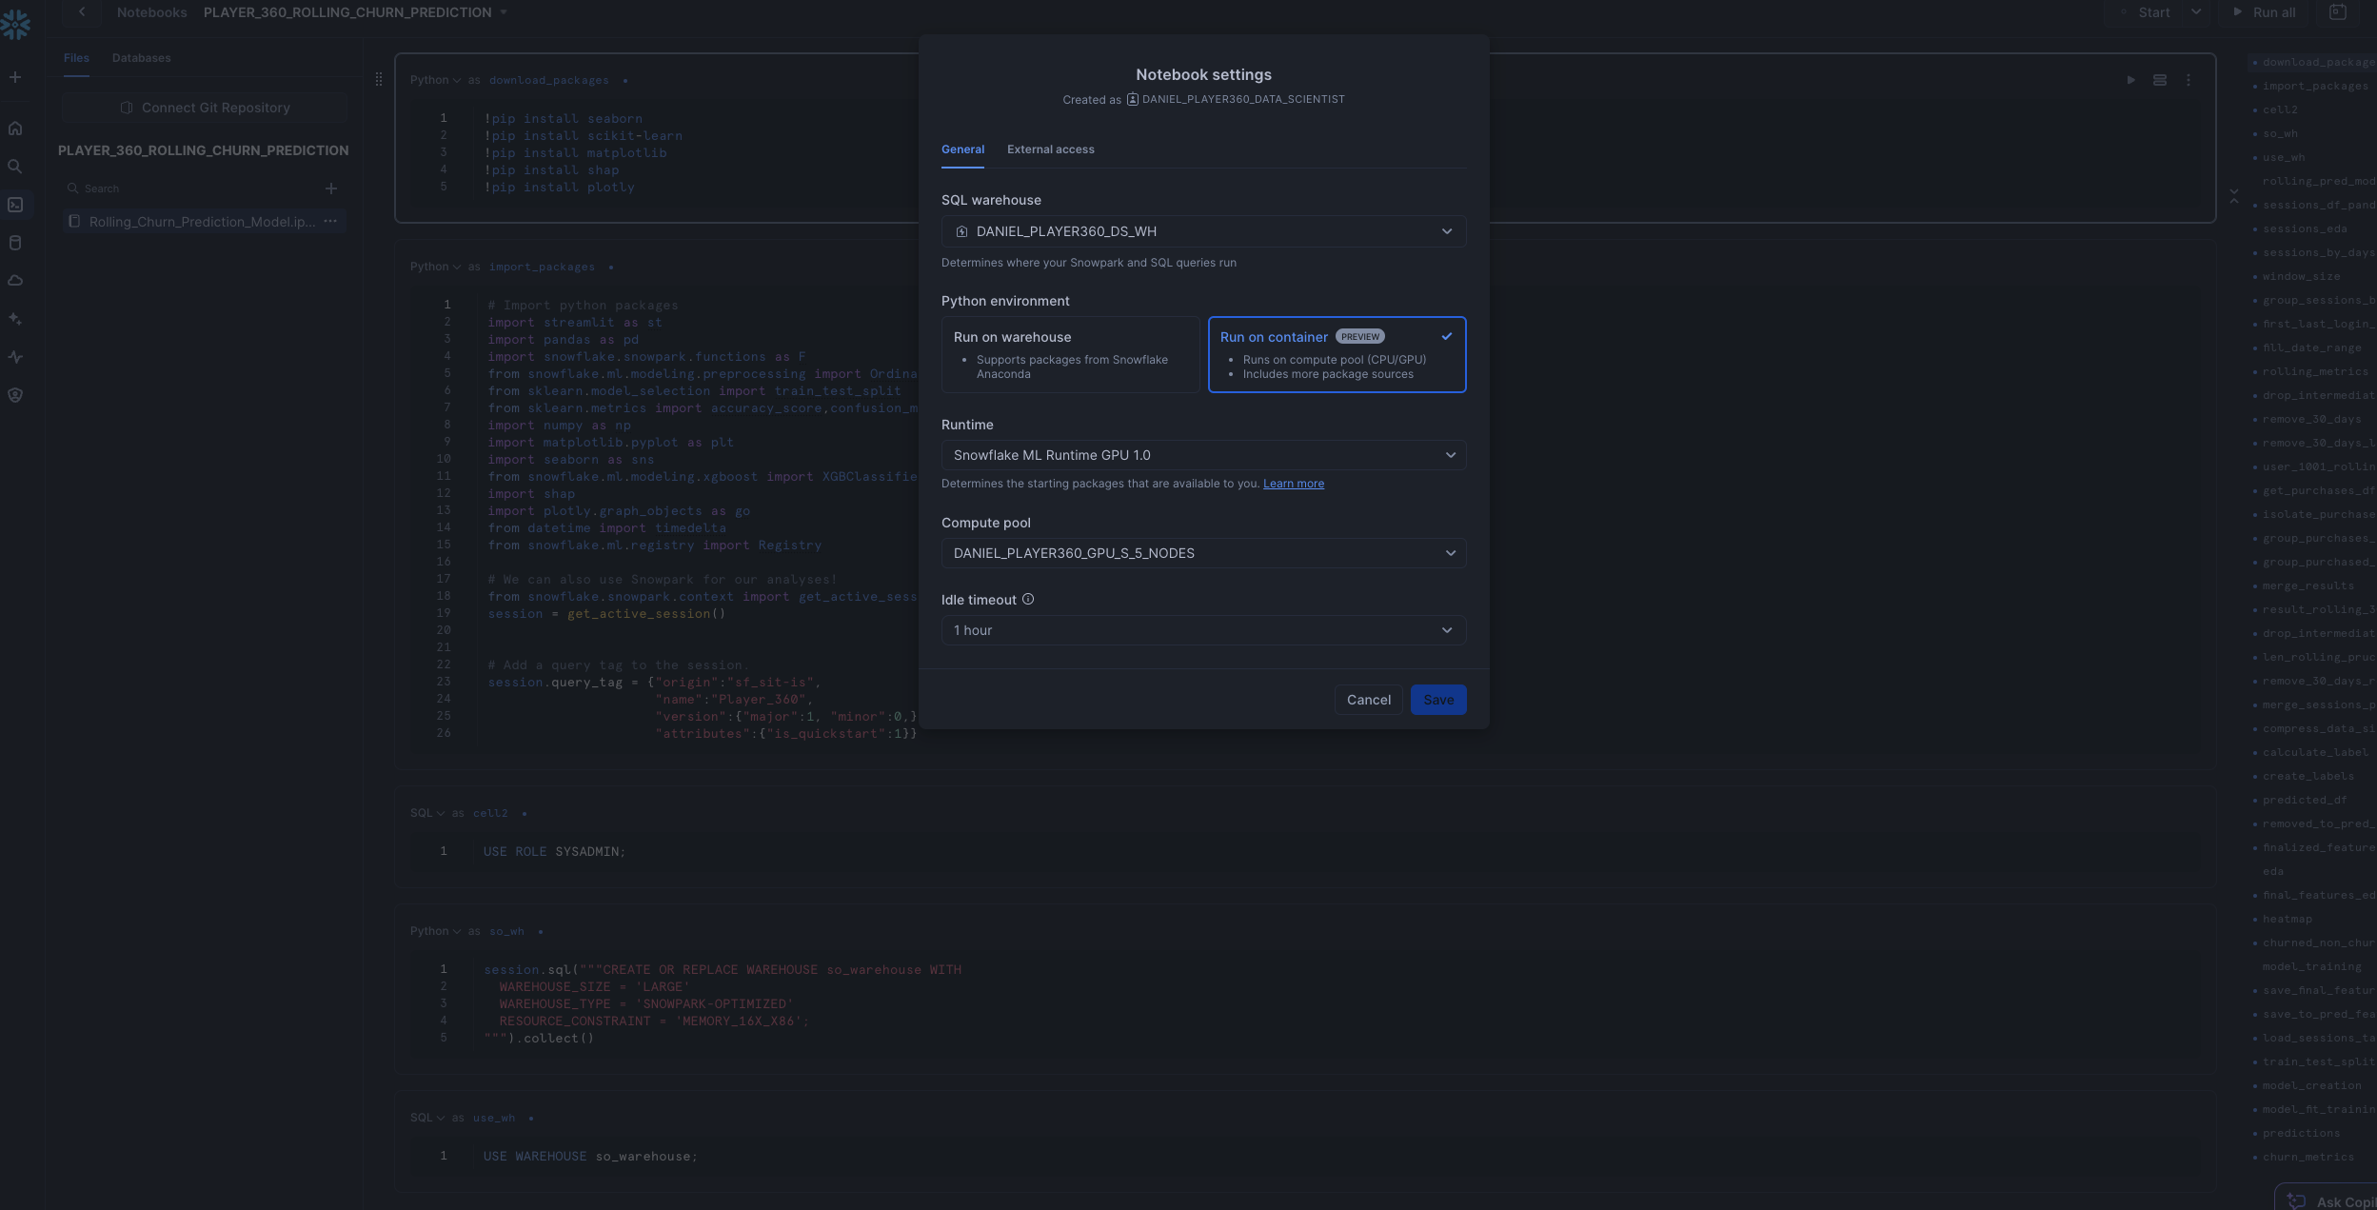Viewport: 2377px width, 1210px height.
Task: Change the Idle timeout 1 hour dropdown
Action: [x=1203, y=630]
